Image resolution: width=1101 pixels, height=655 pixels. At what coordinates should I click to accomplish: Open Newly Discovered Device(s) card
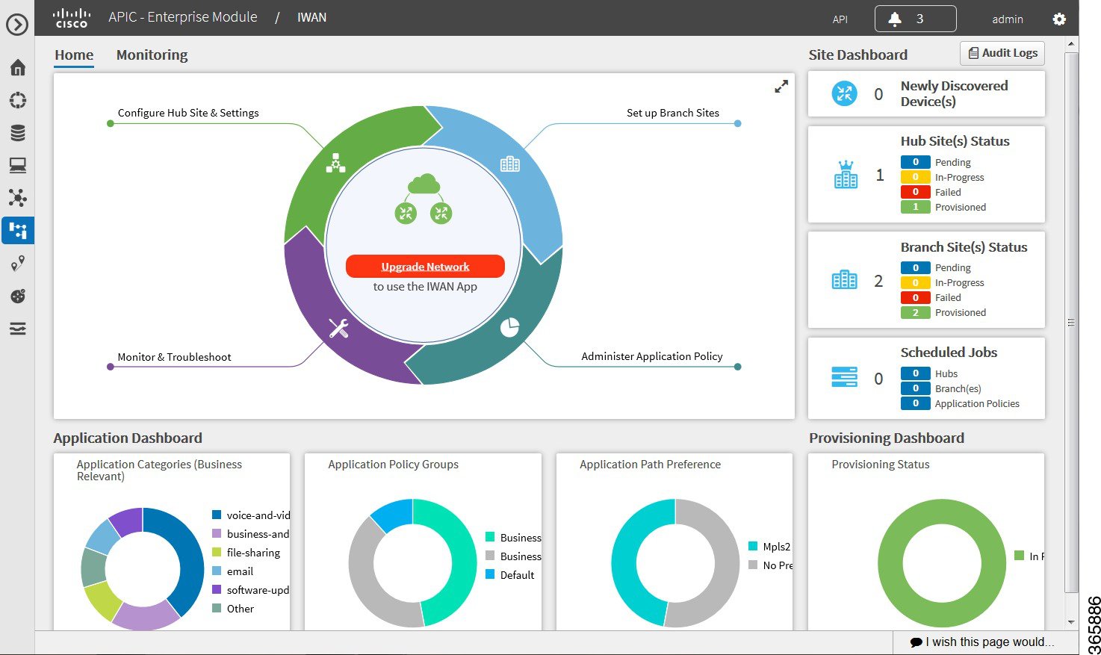[926, 94]
